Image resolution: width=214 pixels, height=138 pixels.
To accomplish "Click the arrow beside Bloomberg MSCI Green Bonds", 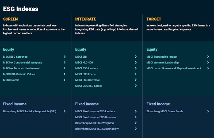I will coord(208,111).
